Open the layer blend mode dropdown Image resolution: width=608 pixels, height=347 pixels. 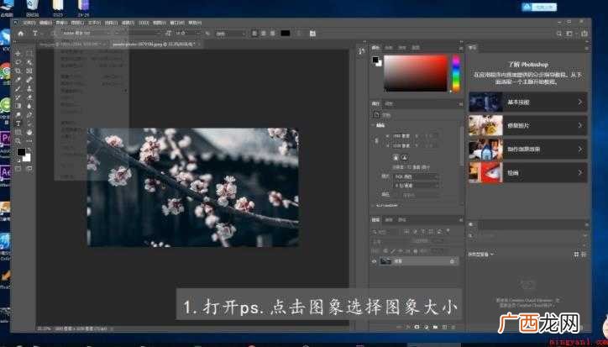pyautogui.click(x=388, y=240)
